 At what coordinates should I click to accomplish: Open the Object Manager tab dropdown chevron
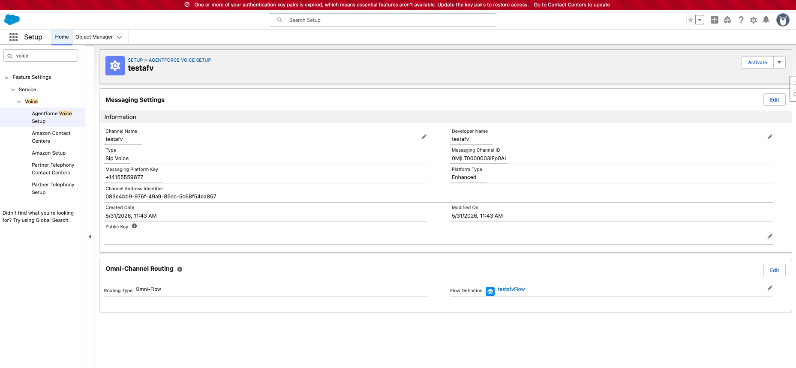119,37
